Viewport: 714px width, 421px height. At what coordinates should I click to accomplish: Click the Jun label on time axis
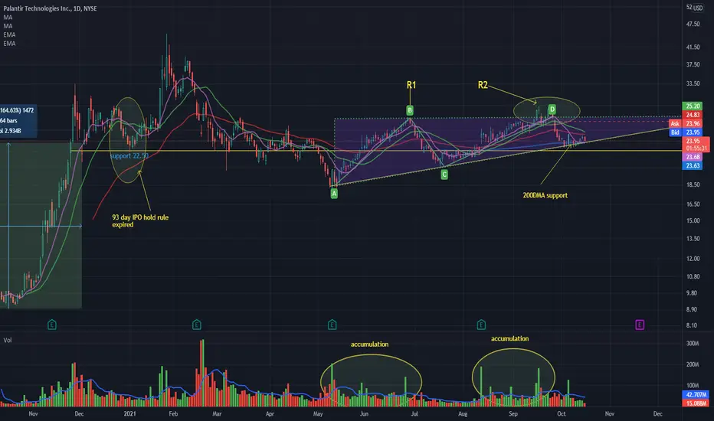364,413
